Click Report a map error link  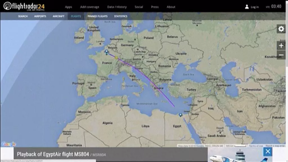click(275, 146)
